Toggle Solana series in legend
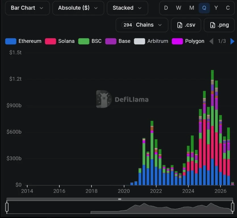This screenshot has width=237, height=218. coord(60,41)
